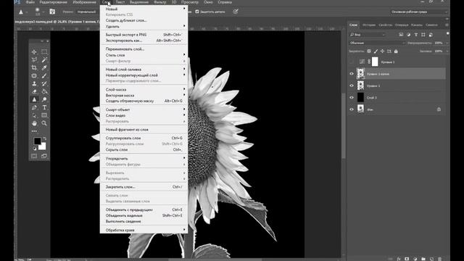The height and width of the screenshot is (261, 464).
Task: Select the Zoom tool
Action: [x=44, y=123]
